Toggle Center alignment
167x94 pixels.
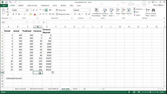[43, 14]
